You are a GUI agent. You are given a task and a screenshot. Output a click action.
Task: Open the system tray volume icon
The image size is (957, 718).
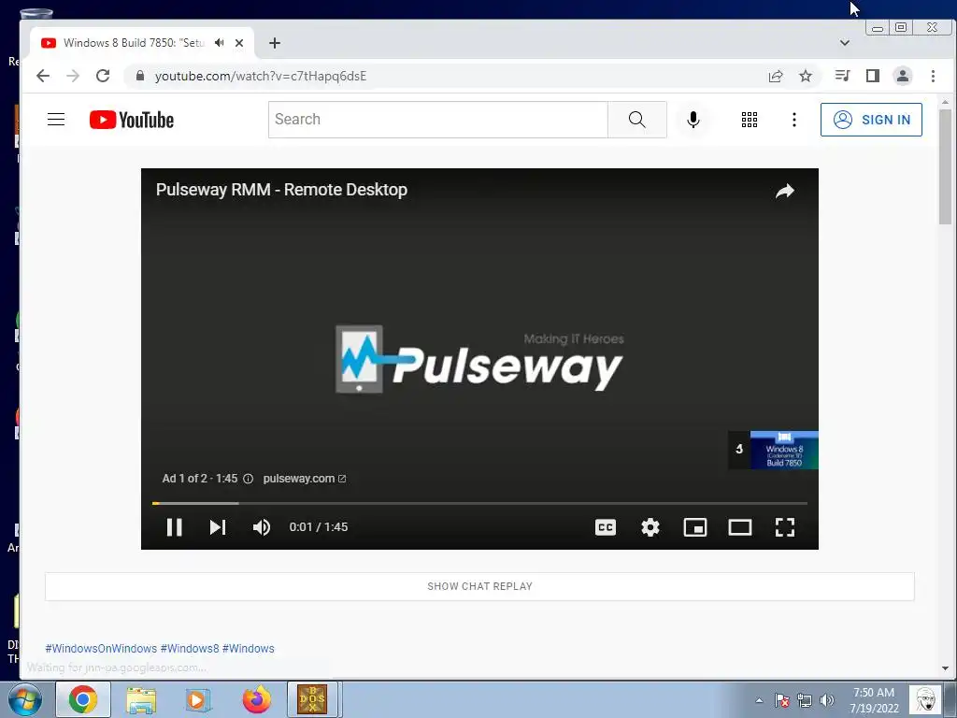[x=827, y=700]
